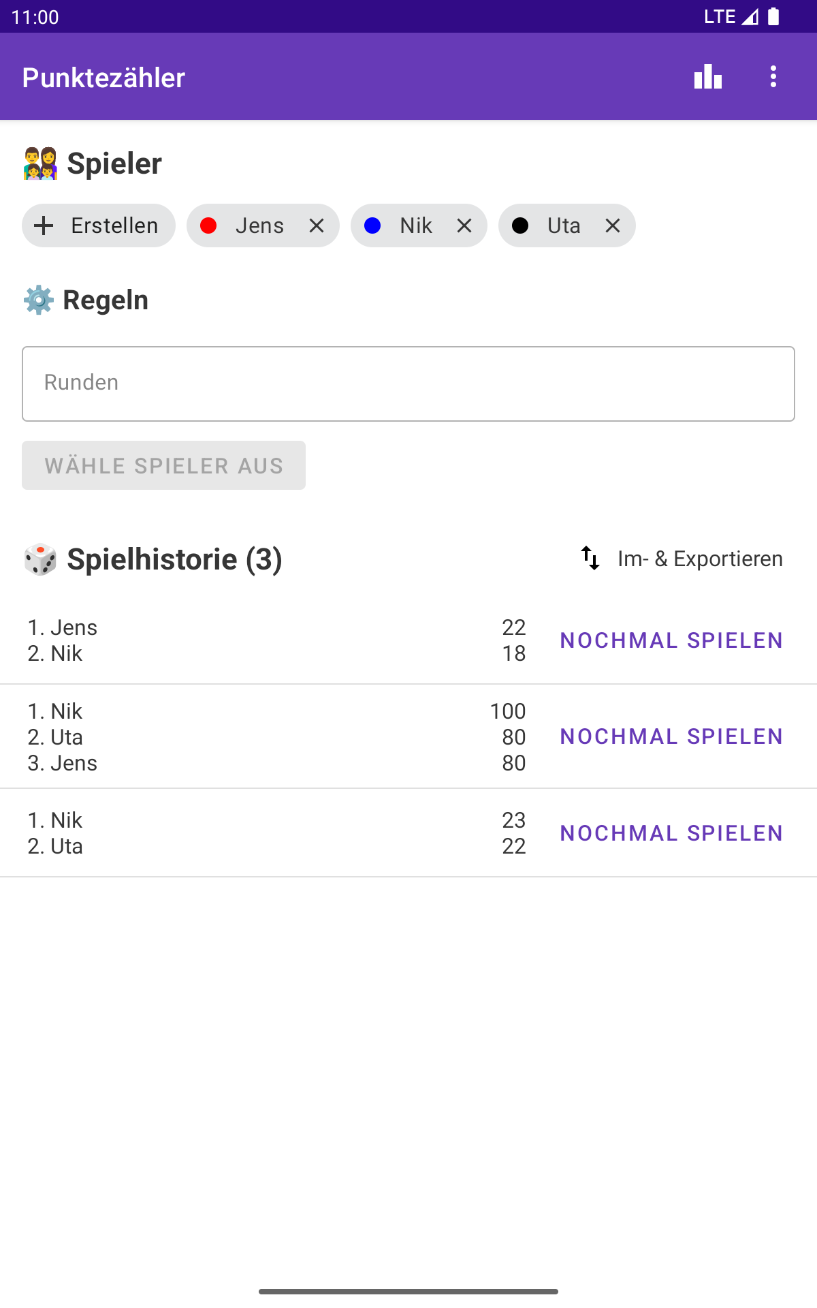817x1308 pixels.
Task: Click Nik's blue color dot
Action: pyautogui.click(x=372, y=225)
